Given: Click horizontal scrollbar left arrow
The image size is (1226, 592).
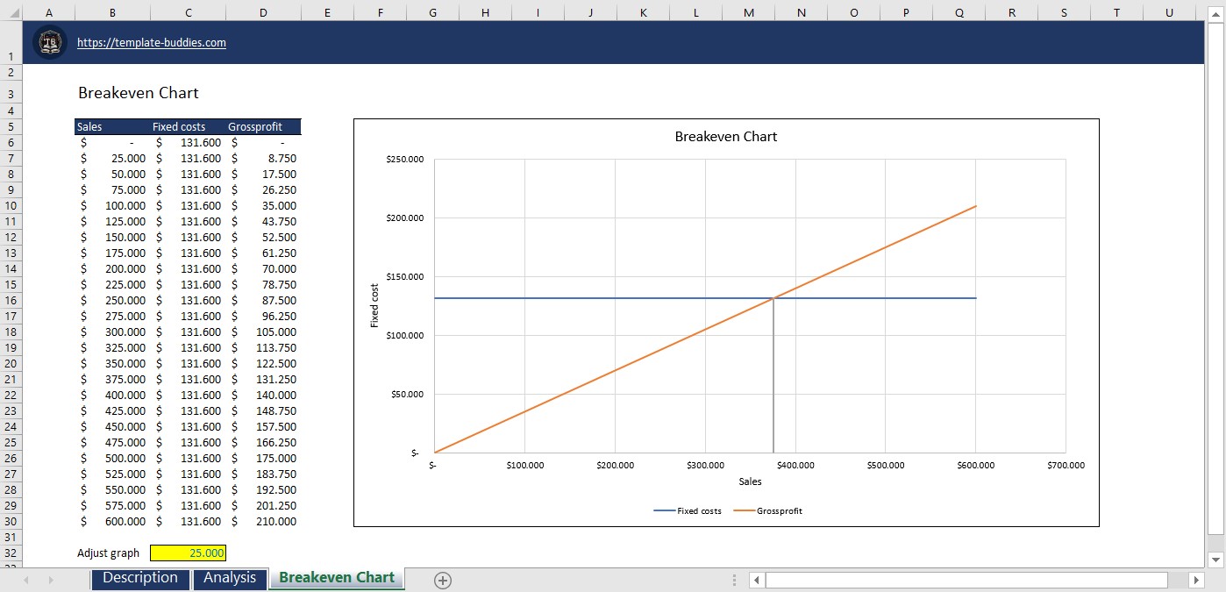Looking at the screenshot, I should click(x=757, y=580).
